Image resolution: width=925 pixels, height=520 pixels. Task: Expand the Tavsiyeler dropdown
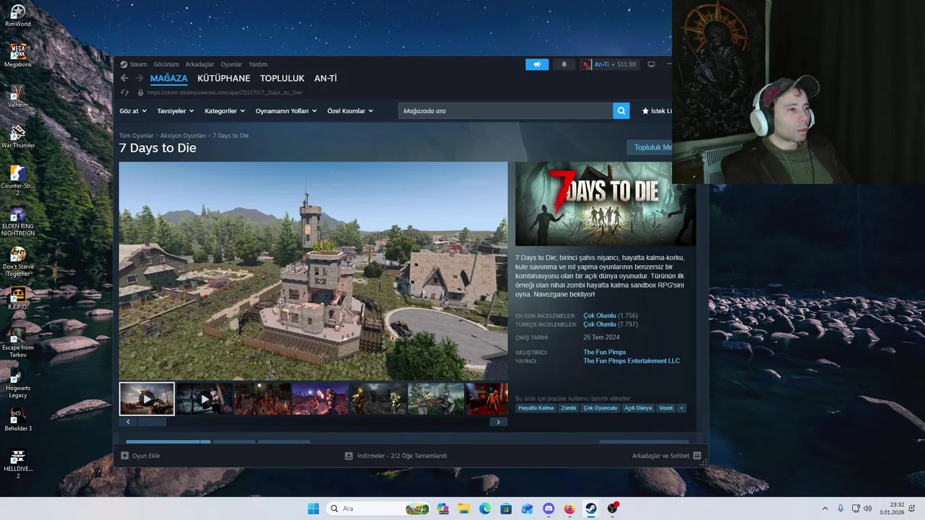click(176, 110)
